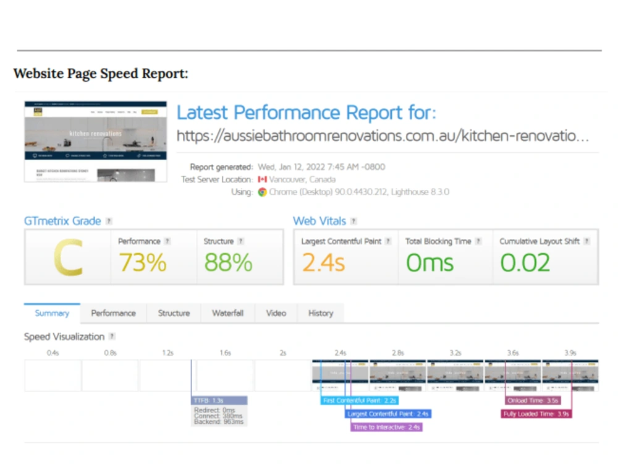Click the Latest Performance Report for heading
This screenshot has height=464, width=618.
(x=307, y=113)
